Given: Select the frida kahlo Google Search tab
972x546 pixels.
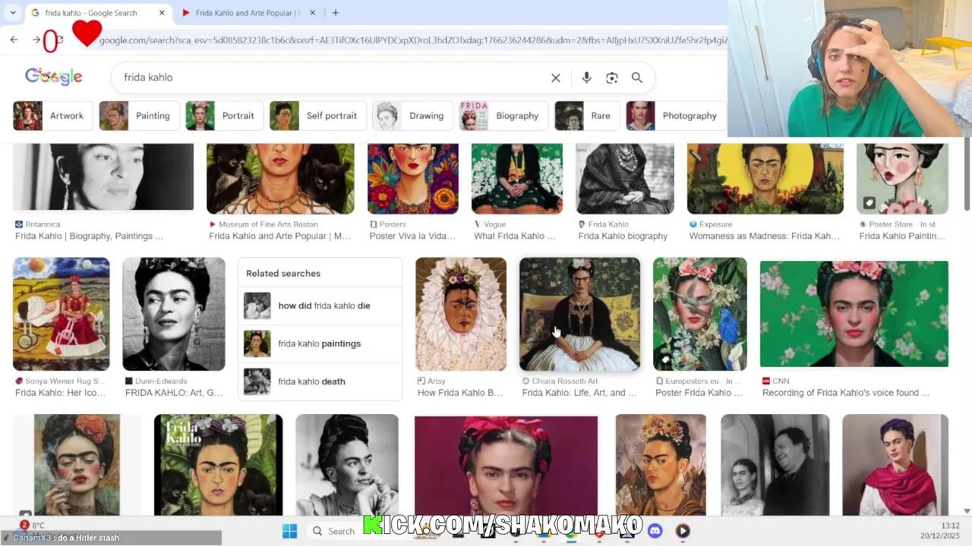Looking at the screenshot, I should (91, 13).
